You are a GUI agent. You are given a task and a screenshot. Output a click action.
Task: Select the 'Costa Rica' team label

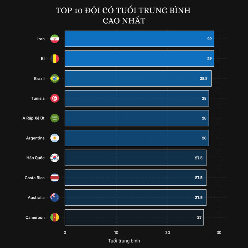tap(35, 178)
